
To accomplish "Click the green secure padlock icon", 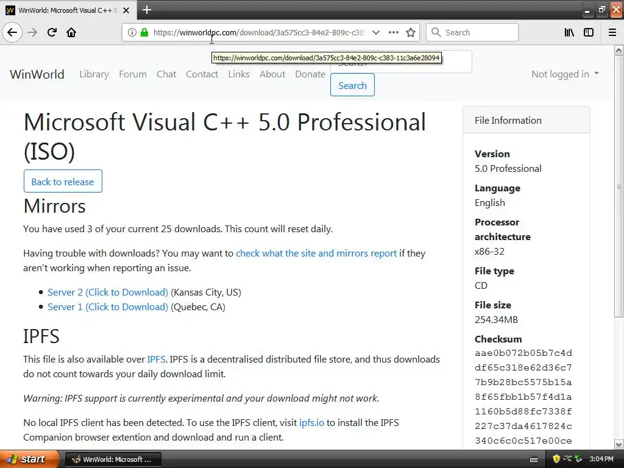I will [x=144, y=32].
